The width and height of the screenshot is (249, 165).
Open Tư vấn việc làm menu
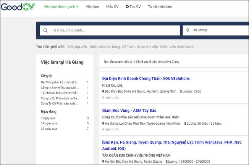coord(160,7)
